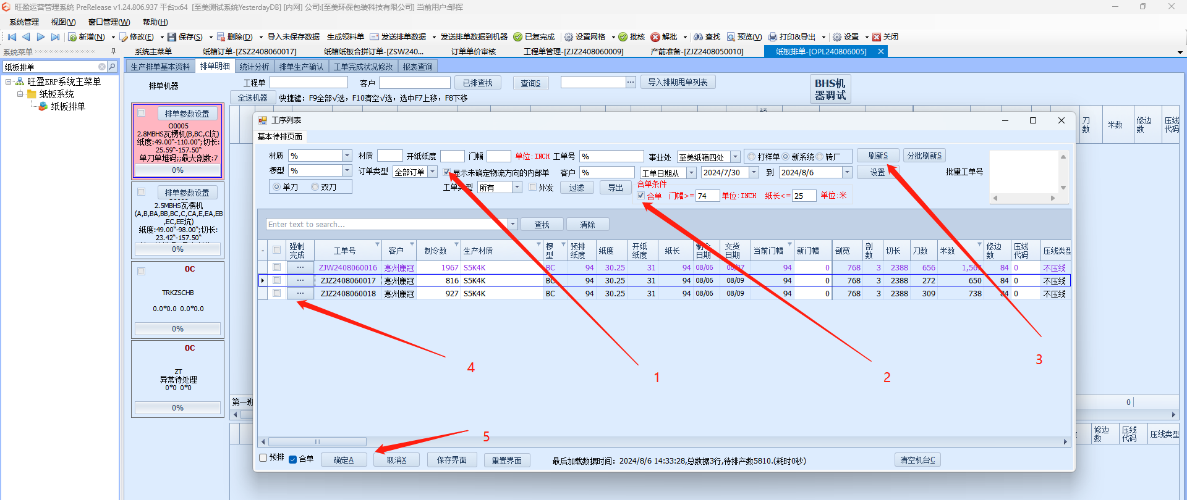The width and height of the screenshot is (1187, 500).
Task: Select the 双刀 radio button
Action: pyautogui.click(x=315, y=187)
